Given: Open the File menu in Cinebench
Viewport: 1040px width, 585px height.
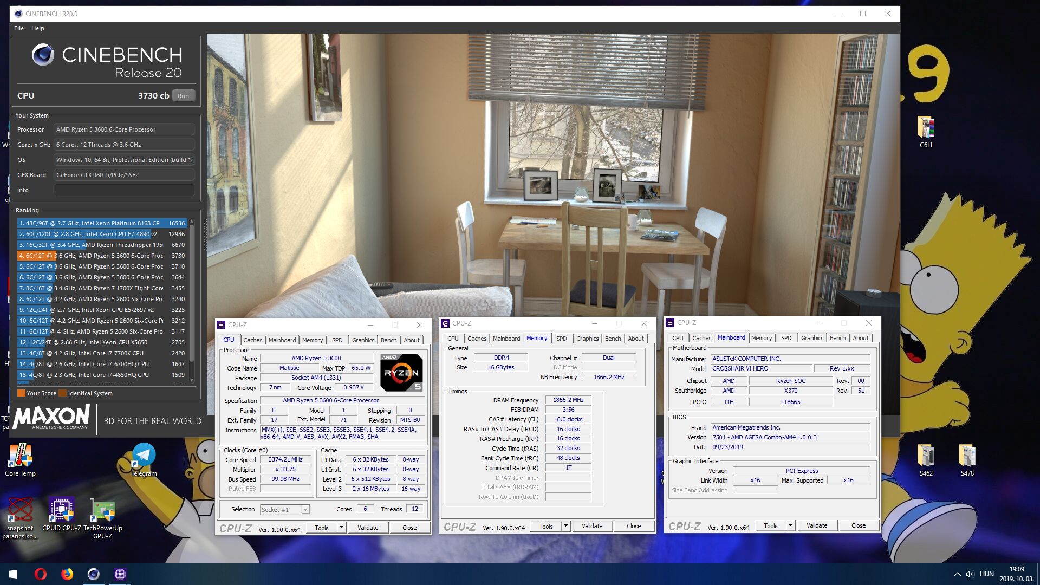Looking at the screenshot, I should 19,28.
